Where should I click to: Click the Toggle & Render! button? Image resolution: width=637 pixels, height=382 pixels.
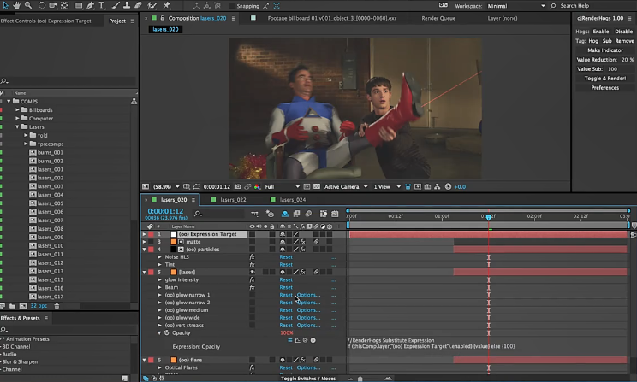(604, 78)
